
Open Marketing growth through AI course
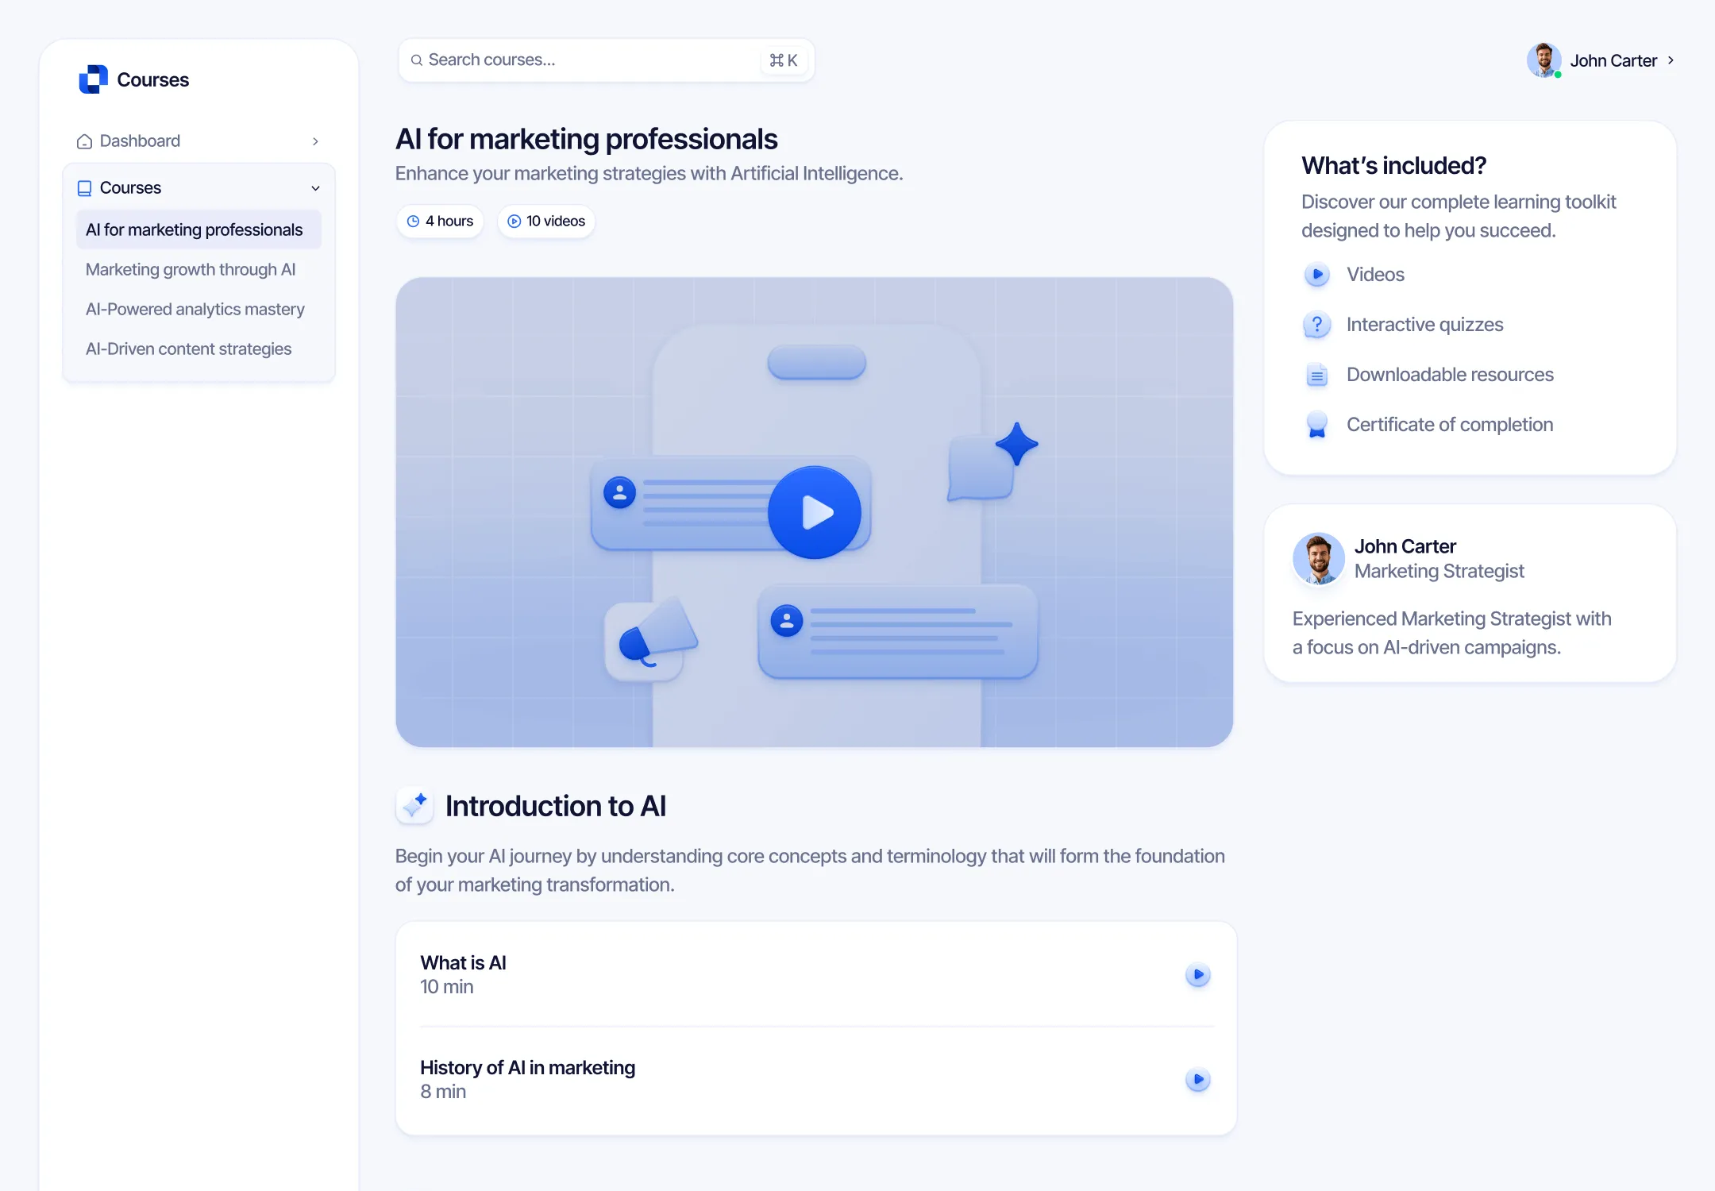(191, 270)
